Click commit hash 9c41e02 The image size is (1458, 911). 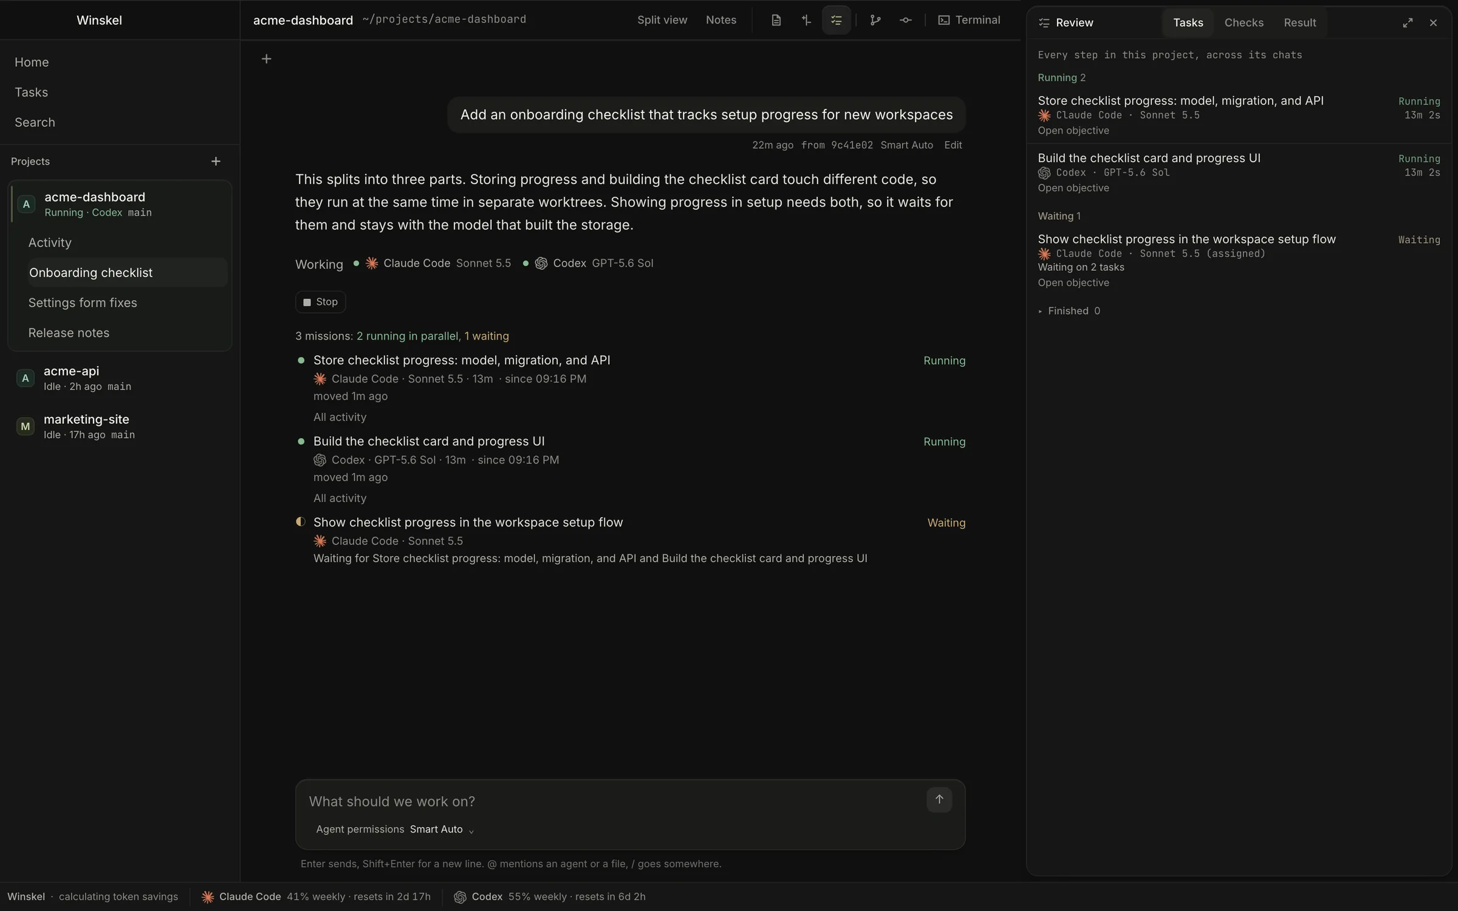click(852, 145)
